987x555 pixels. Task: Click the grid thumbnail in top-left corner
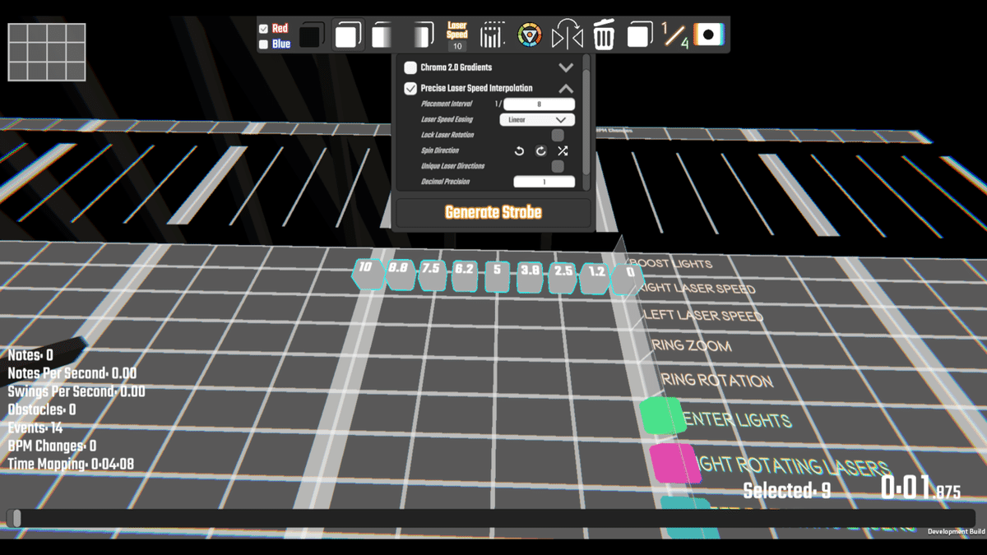[47, 53]
